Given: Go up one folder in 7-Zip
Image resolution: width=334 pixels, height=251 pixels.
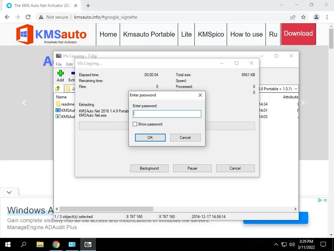Looking at the screenshot, I should click(58, 89).
